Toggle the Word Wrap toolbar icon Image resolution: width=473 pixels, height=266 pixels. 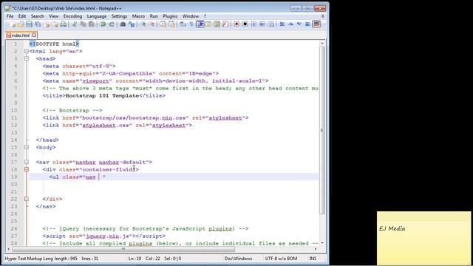pyautogui.click(x=183, y=24)
